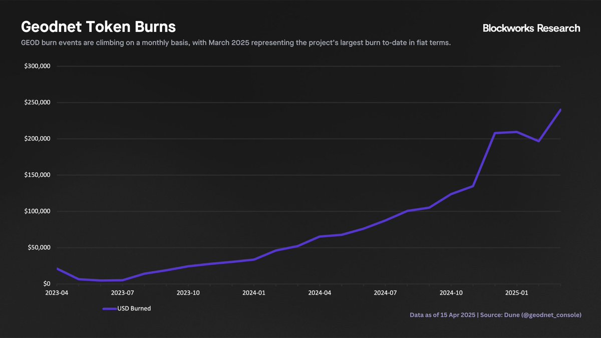601x338 pixels.
Task: Toggle the USD Burned legend label
Action: tap(134, 309)
